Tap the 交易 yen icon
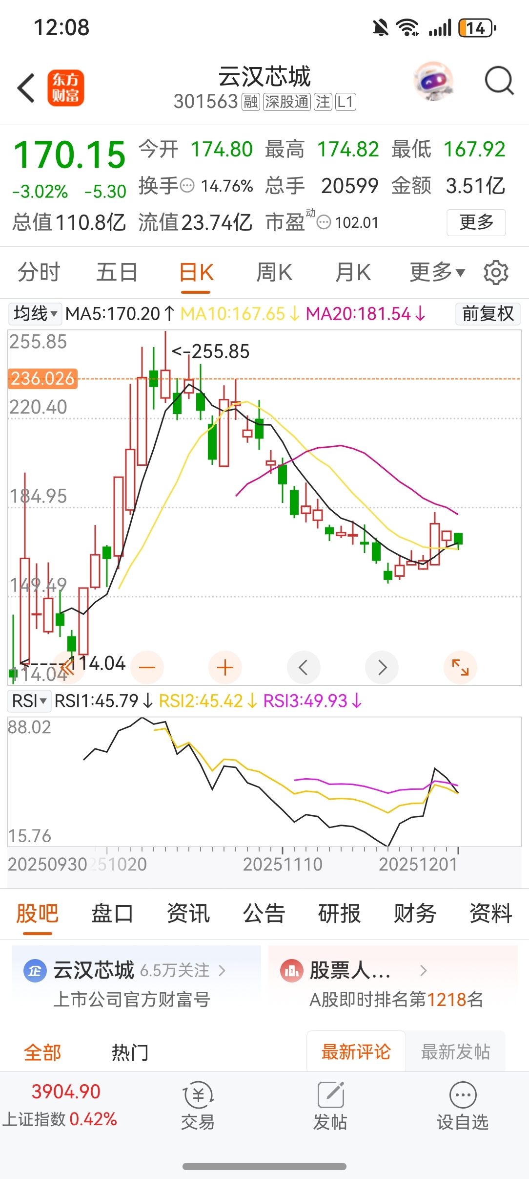Screen dimensions: 529x1179 [198, 1095]
